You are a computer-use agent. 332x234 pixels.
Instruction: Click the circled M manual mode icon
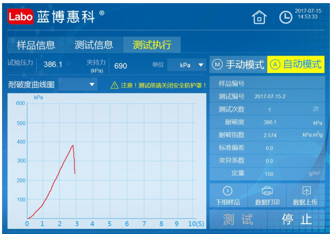[217, 64]
